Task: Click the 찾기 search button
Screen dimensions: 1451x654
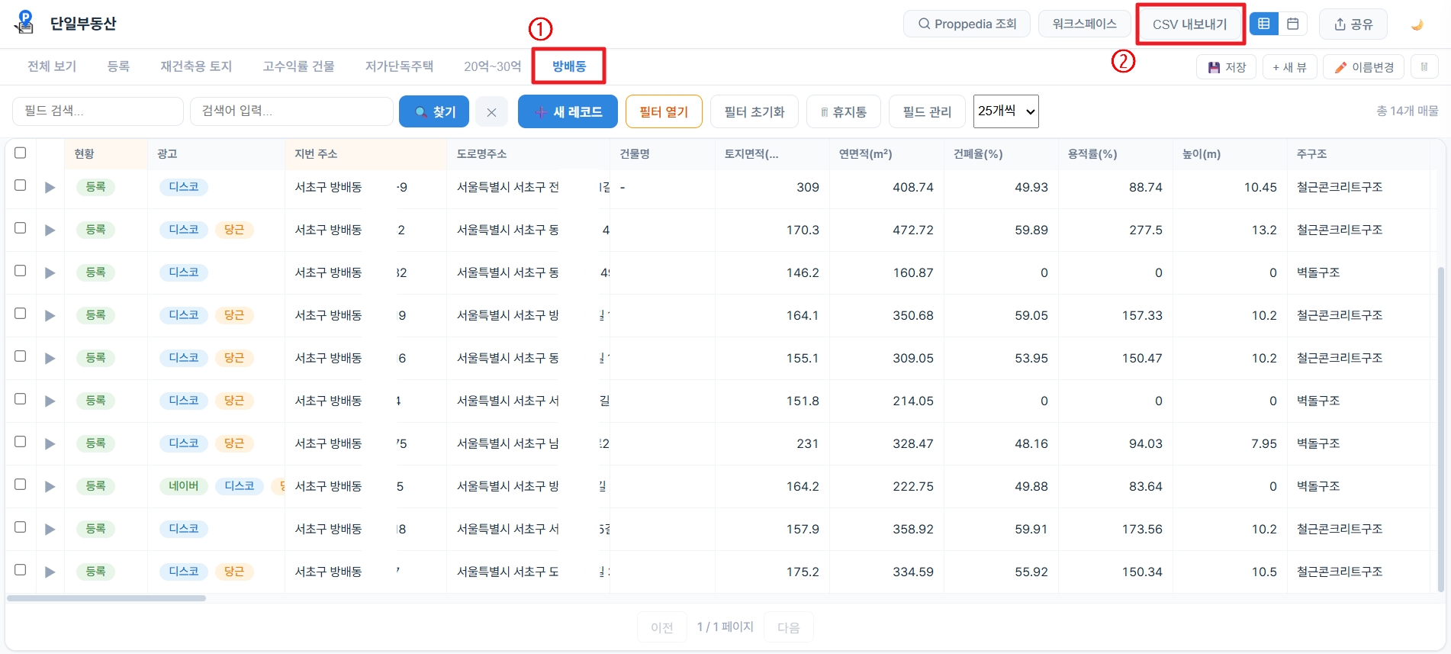Action: (434, 112)
